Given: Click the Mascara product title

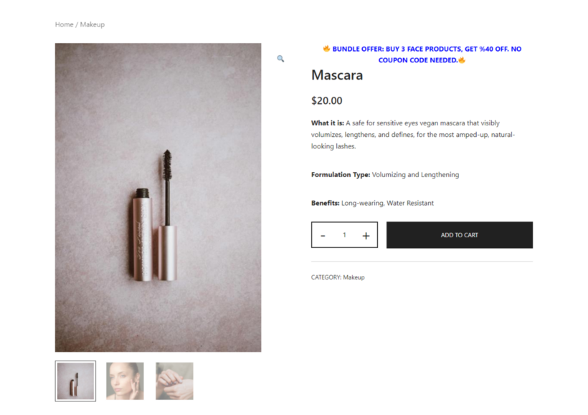Looking at the screenshot, I should pos(337,75).
